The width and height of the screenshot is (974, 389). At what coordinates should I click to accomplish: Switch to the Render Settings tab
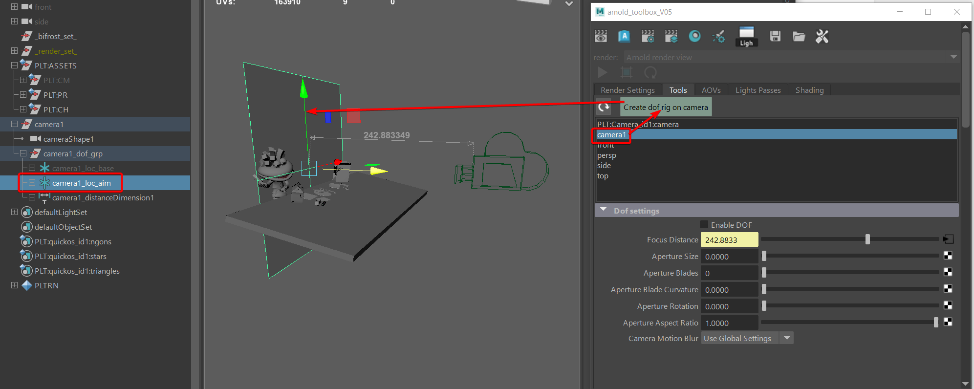pos(628,90)
